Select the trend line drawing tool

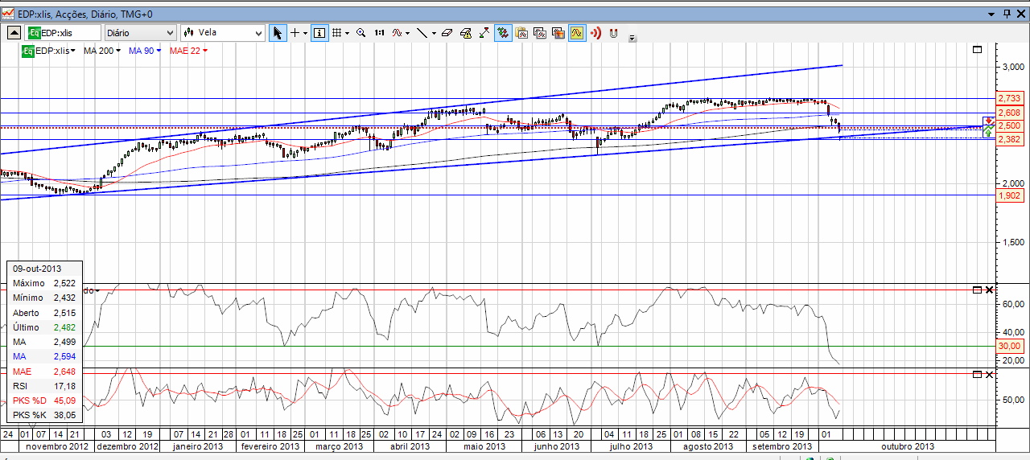[422, 33]
